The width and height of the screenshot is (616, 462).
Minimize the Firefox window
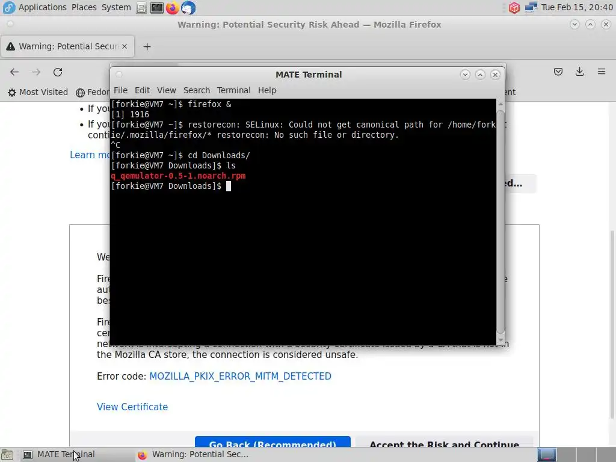574,24
